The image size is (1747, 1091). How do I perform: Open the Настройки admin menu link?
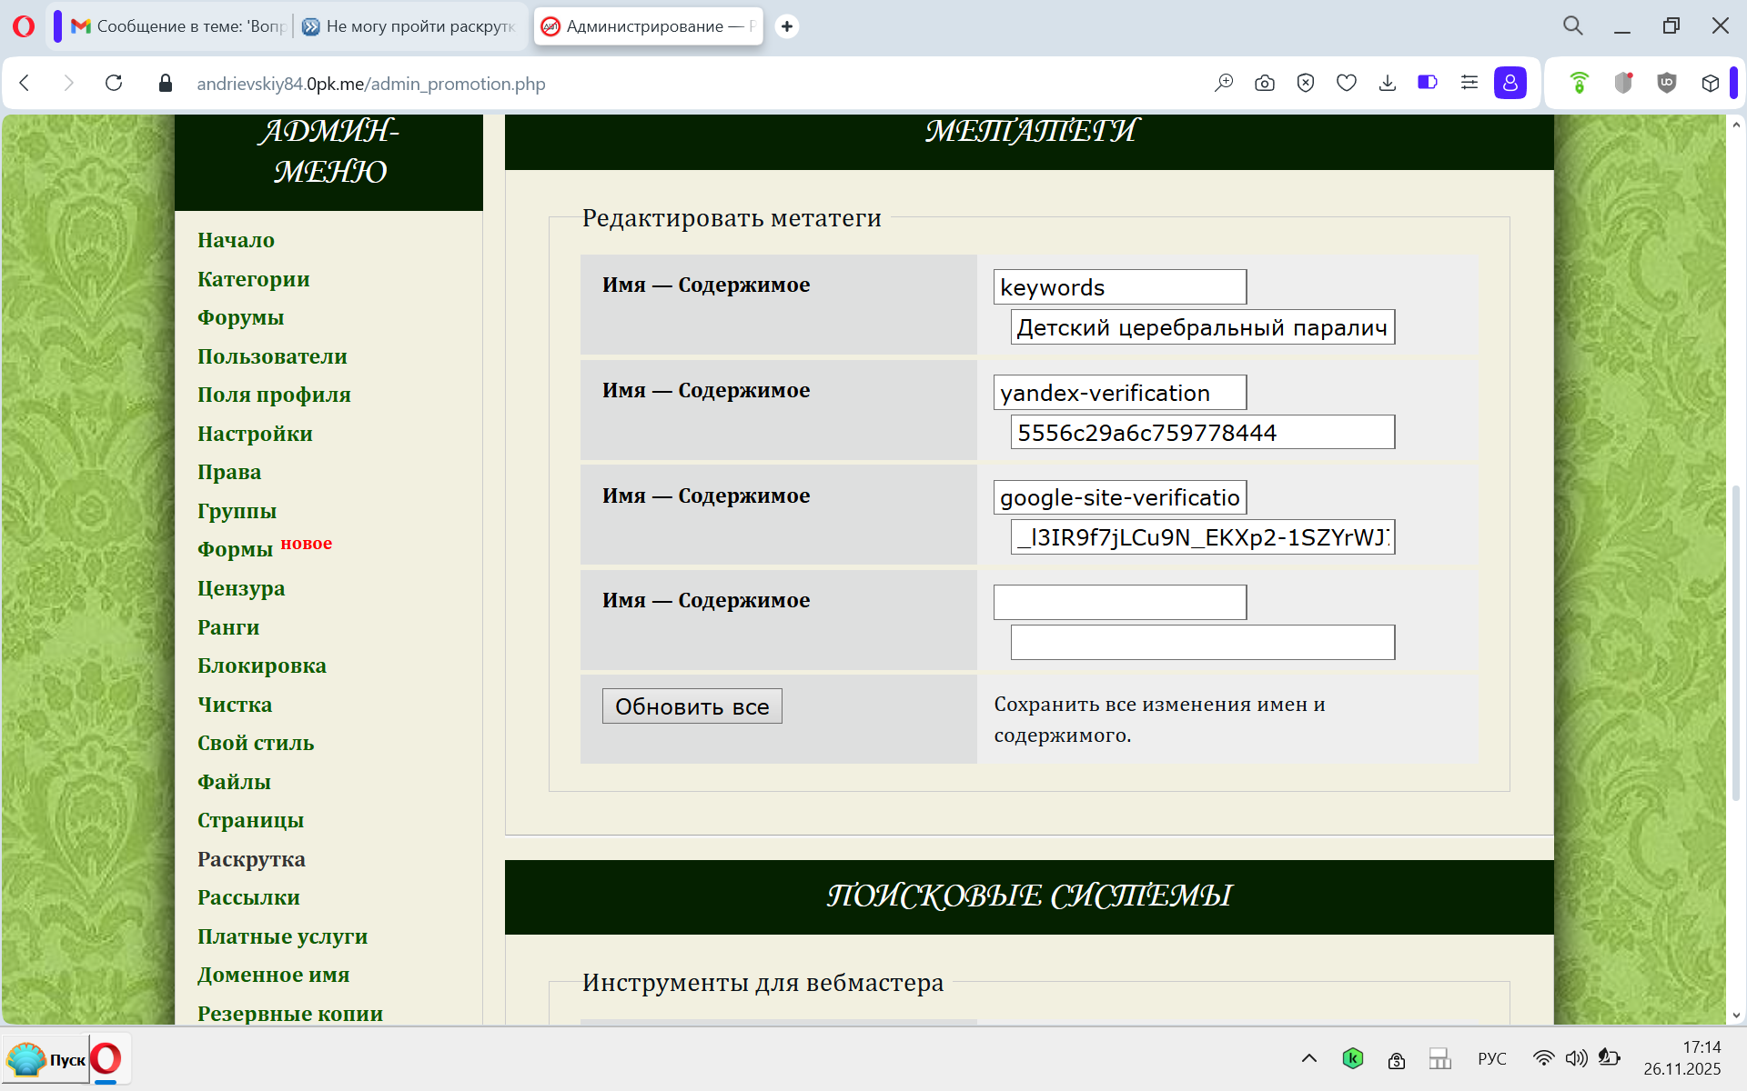point(255,434)
